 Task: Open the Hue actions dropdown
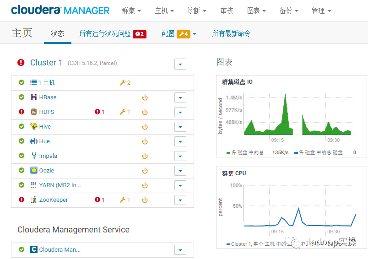180,141
